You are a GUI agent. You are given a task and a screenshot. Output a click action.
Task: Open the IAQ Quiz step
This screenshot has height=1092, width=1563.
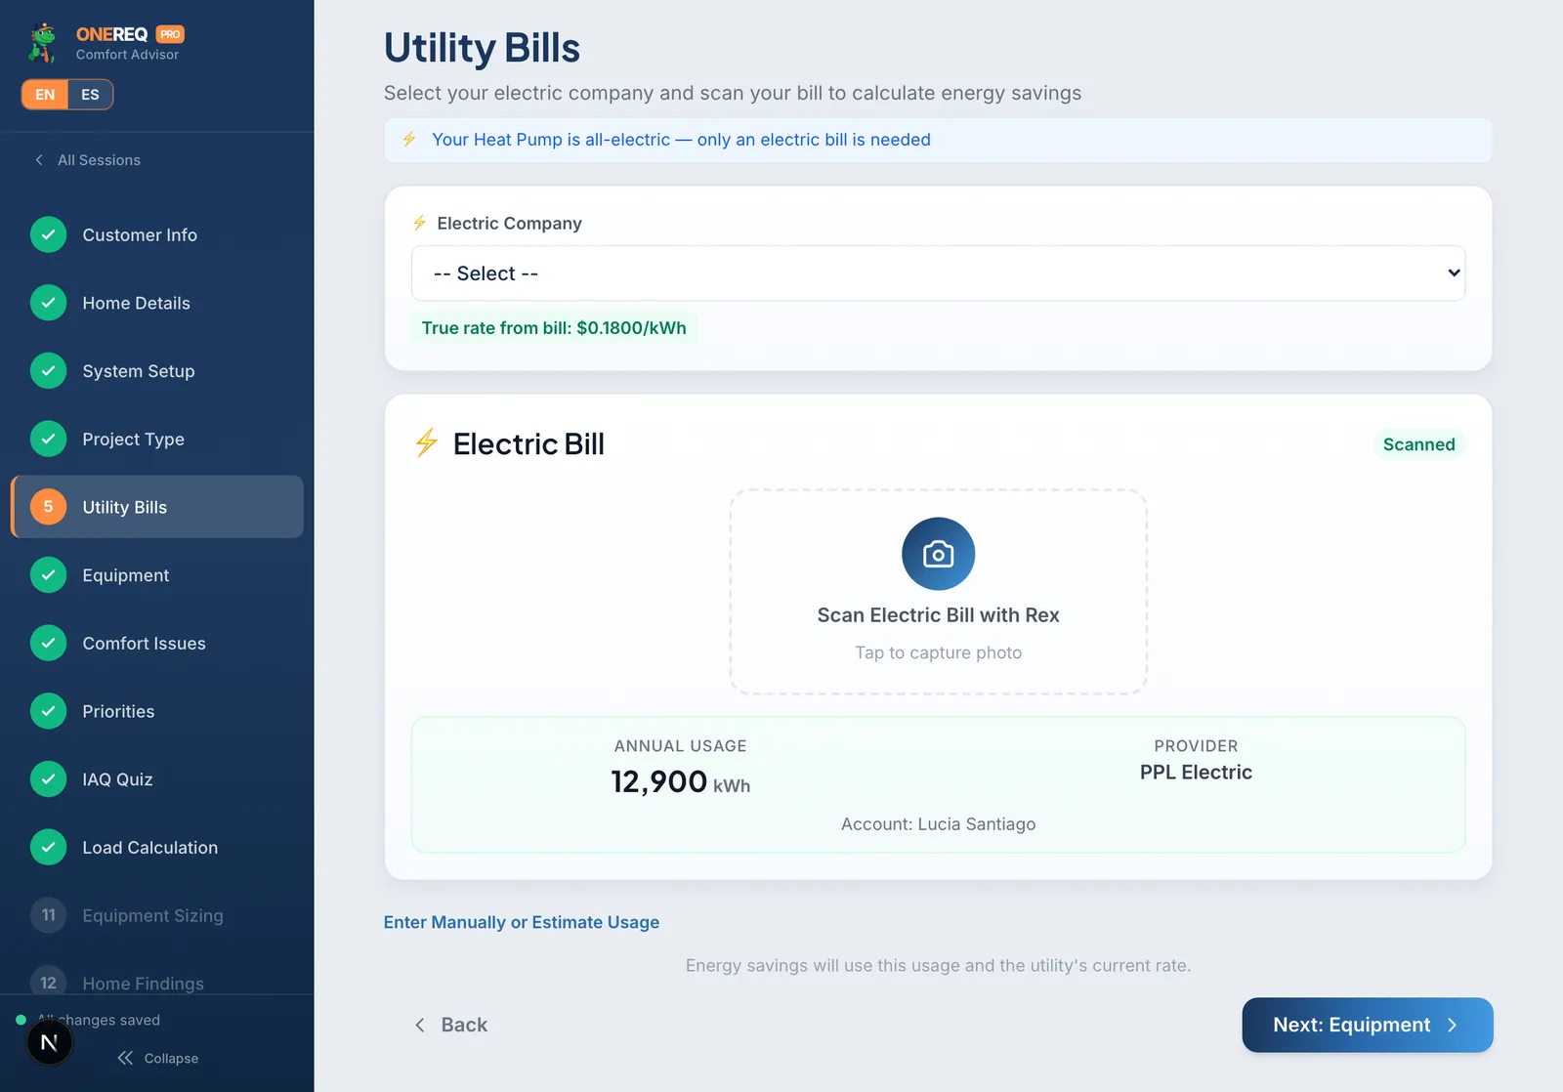157,779
